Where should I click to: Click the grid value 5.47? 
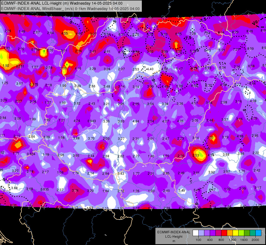tap(179, 69)
